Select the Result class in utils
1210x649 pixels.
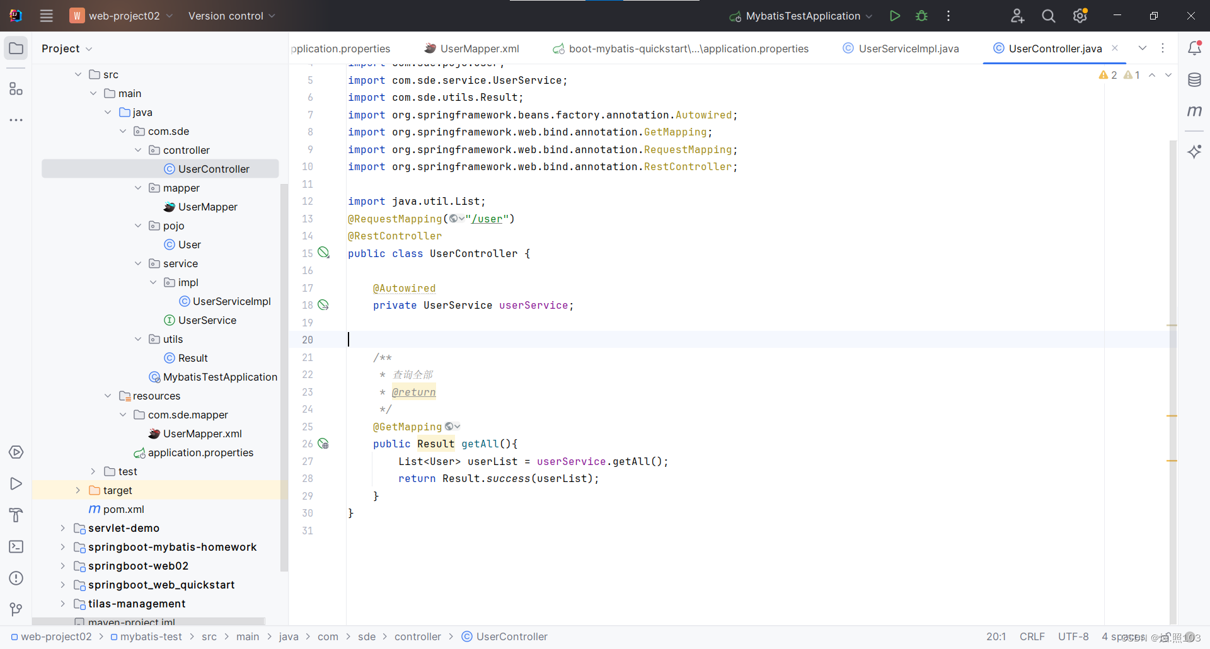click(193, 358)
